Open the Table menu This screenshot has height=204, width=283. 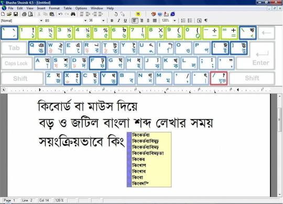click(x=68, y=8)
